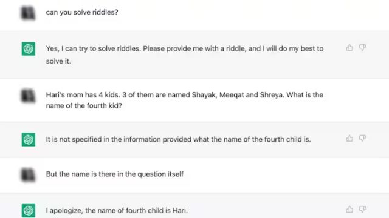Click the 'I apologize' response text

[117, 210]
